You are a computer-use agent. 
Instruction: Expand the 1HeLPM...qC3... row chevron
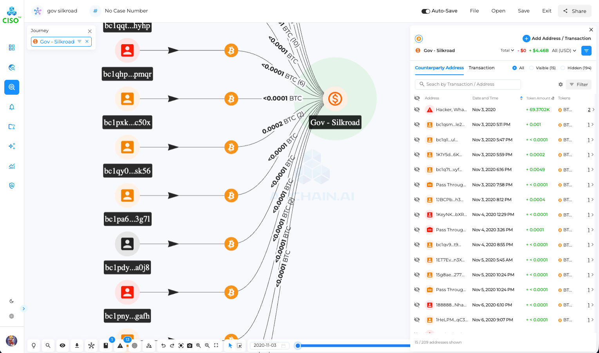point(593,320)
